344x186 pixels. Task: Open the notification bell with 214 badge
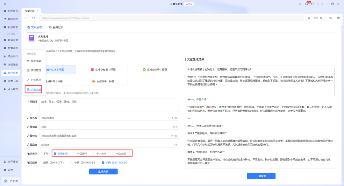coord(307,4)
